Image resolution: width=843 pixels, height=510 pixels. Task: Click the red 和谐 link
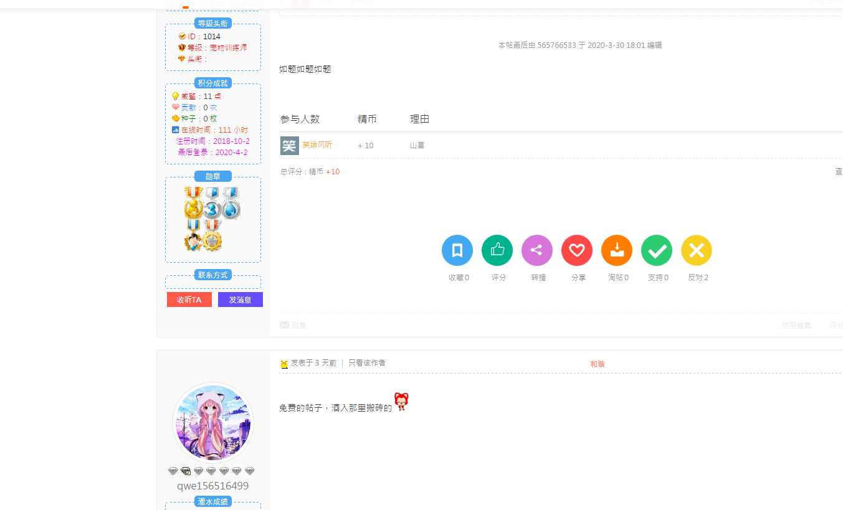pos(598,364)
